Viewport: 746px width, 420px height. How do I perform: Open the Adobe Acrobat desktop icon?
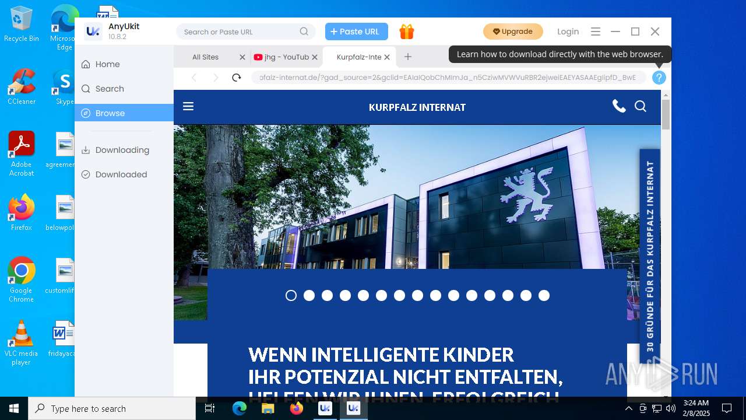(x=22, y=154)
